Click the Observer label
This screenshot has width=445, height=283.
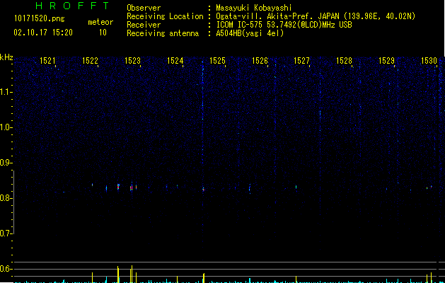click(144, 8)
